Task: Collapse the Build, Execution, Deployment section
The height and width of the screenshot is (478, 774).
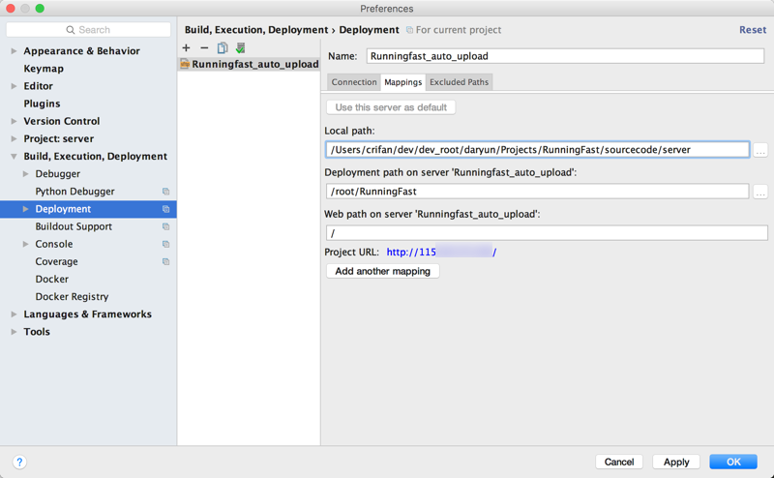Action: (x=14, y=157)
